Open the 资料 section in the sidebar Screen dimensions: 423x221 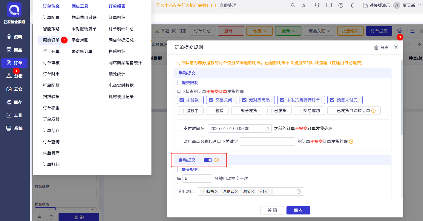[14, 37]
